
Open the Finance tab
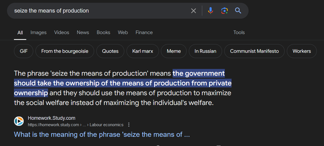point(144,32)
